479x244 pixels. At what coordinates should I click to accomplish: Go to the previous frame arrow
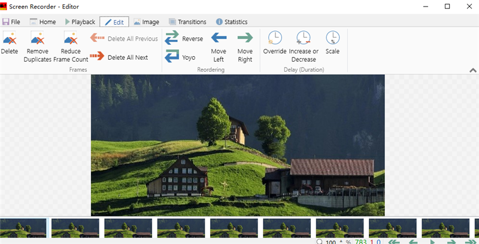[413, 242]
